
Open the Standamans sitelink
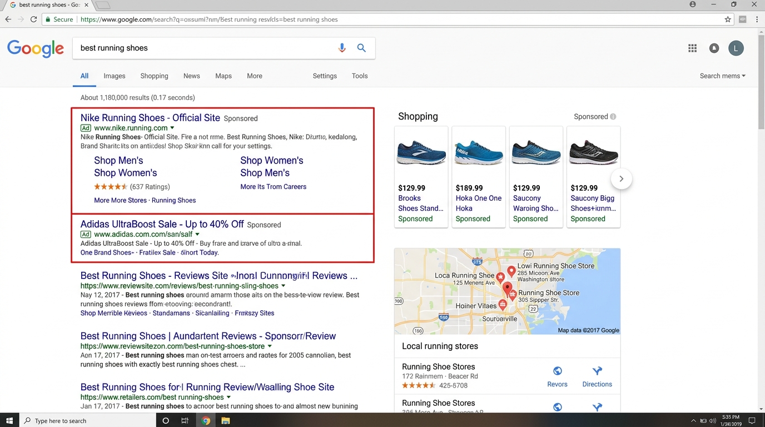pyautogui.click(x=171, y=313)
